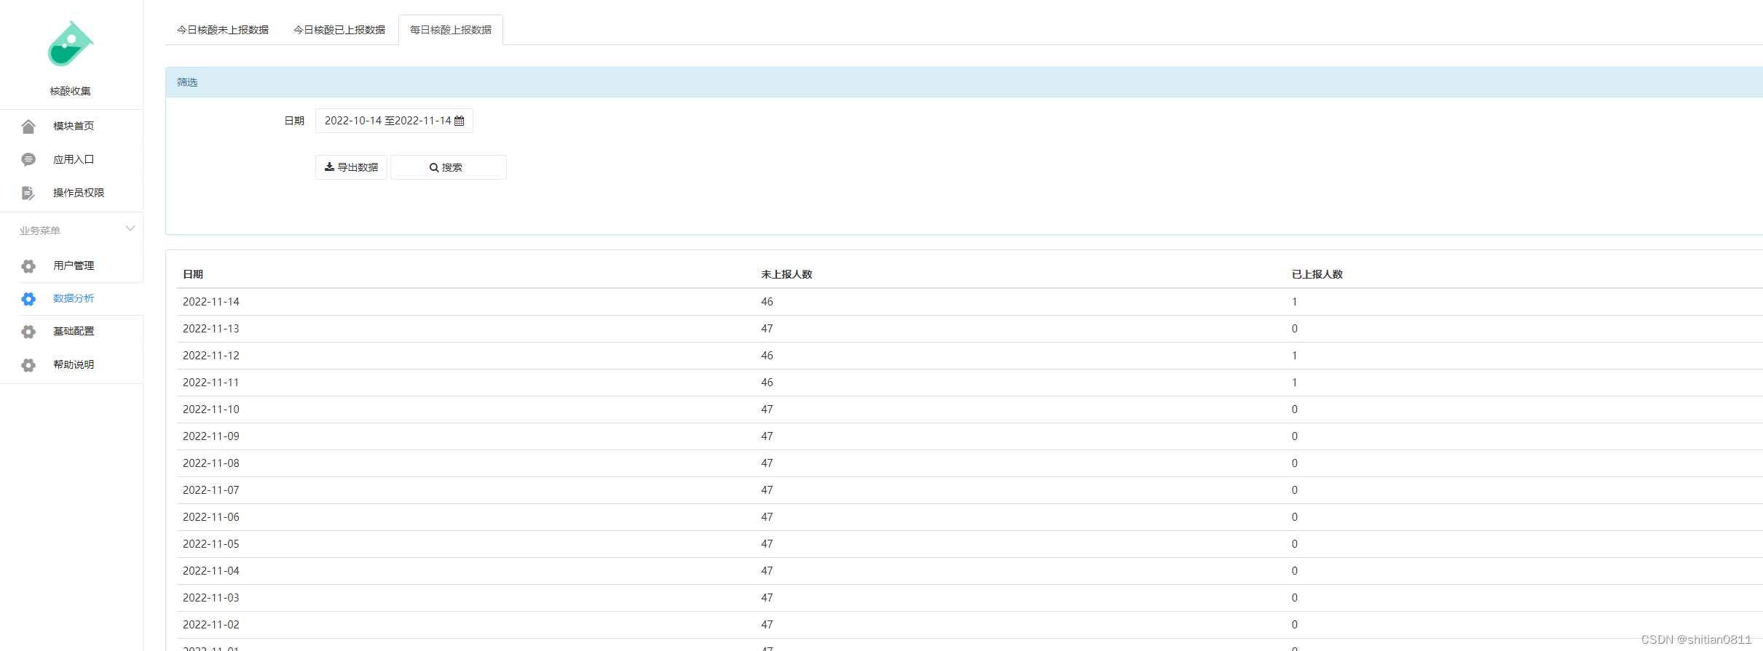Click the date cell 2022-11-12
The height and width of the screenshot is (651, 1763).
click(211, 356)
